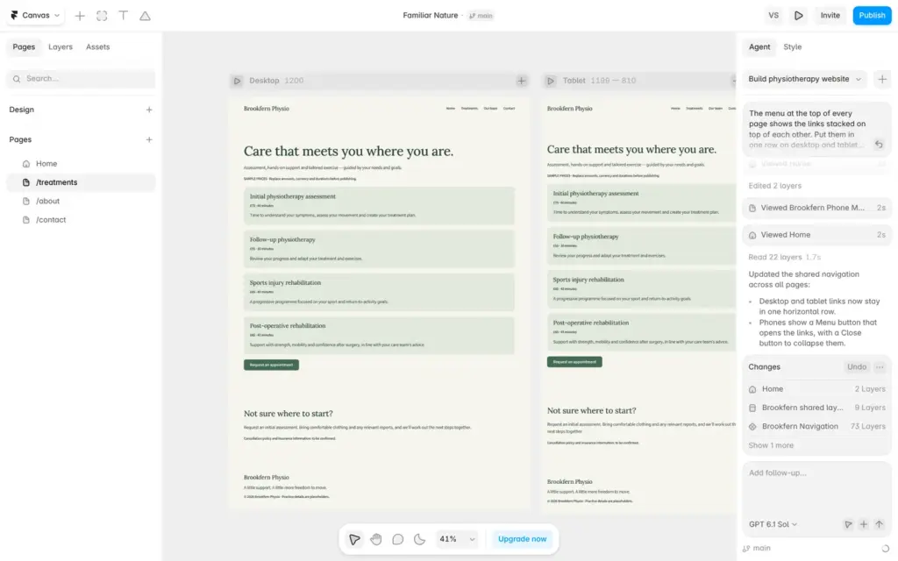The height and width of the screenshot is (561, 898).
Task: Open the Viewed Brookfern Phone M... step
Action: (x=816, y=208)
